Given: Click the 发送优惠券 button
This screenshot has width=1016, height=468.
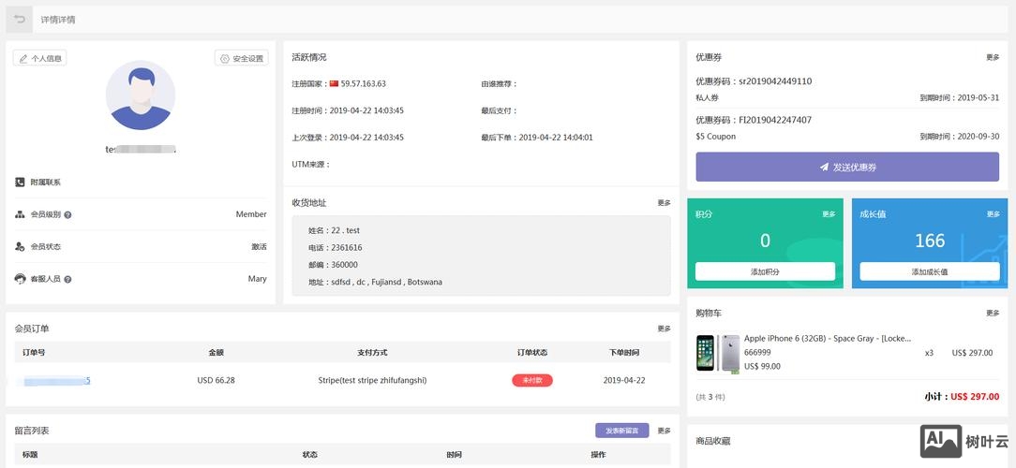Looking at the screenshot, I should [847, 167].
